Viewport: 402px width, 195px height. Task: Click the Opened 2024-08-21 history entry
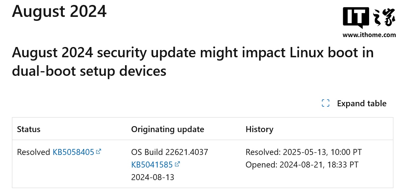(x=302, y=165)
